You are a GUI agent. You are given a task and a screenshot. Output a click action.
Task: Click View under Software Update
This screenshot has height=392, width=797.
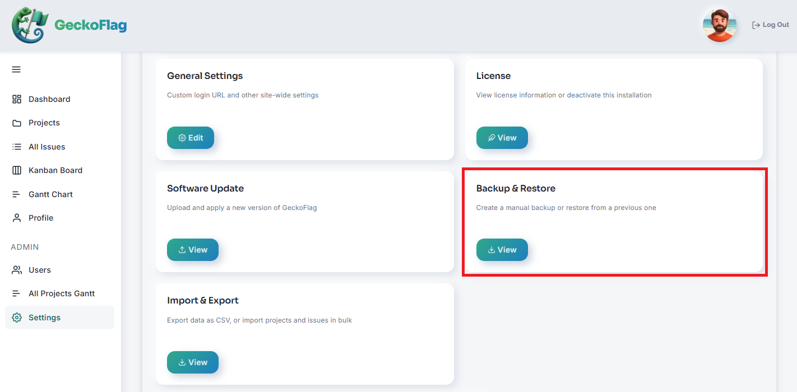click(x=193, y=250)
